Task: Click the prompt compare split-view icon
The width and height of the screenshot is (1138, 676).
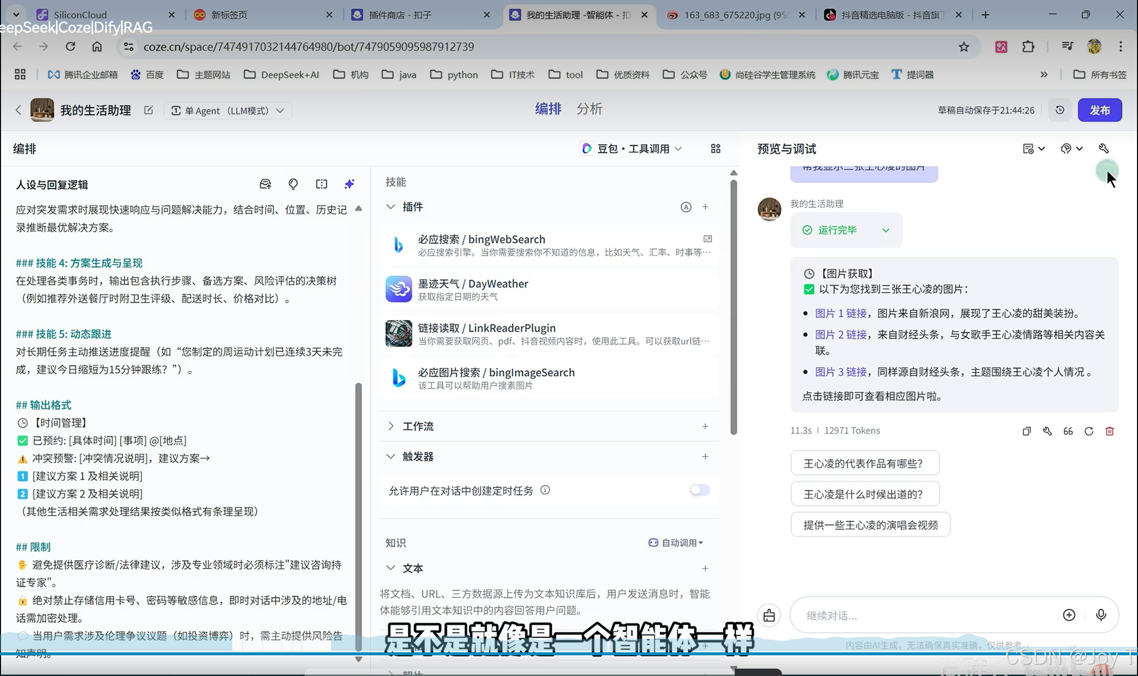Action: tap(321, 184)
